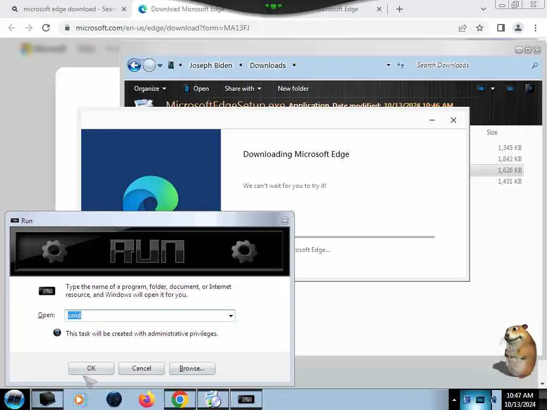The image size is (547, 410).
Task: Open the Organize menu in Explorer
Action: coord(150,89)
